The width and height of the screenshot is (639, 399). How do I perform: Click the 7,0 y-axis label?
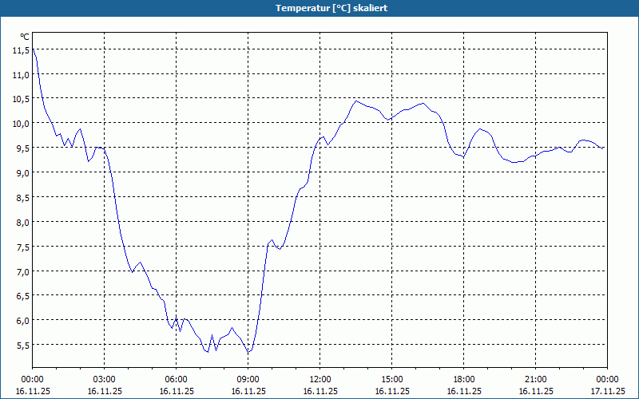point(23,271)
